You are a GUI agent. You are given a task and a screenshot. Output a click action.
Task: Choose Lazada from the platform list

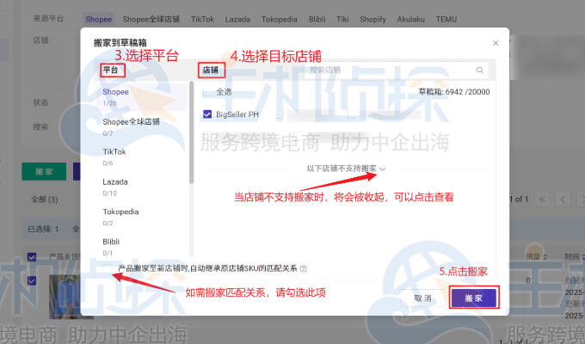(x=115, y=181)
